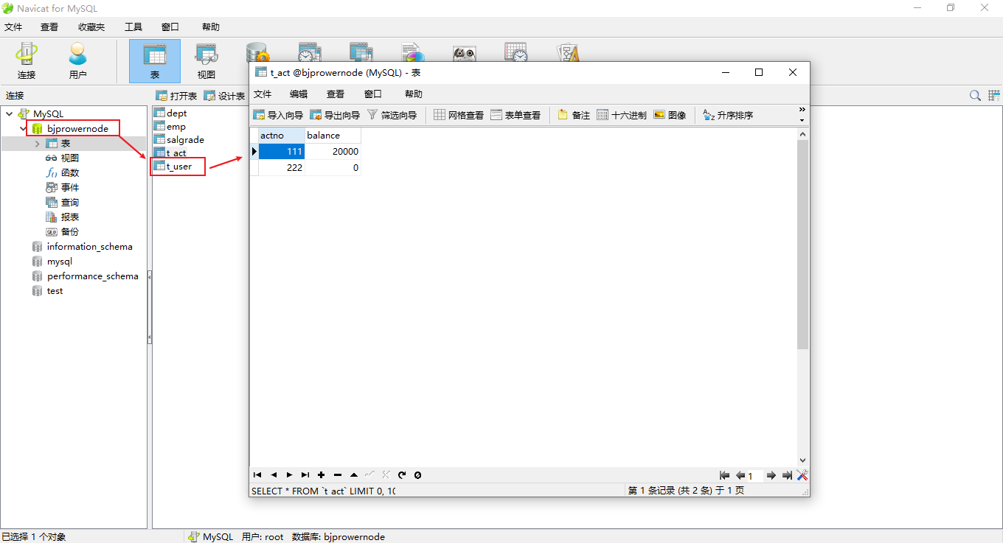Select the salgrade table
The width and height of the screenshot is (1003, 543).
[178, 140]
